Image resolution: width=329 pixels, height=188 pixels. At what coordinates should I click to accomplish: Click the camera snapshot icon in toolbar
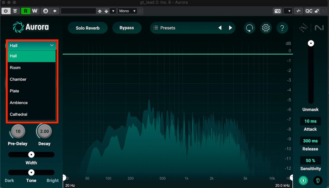click(x=277, y=11)
